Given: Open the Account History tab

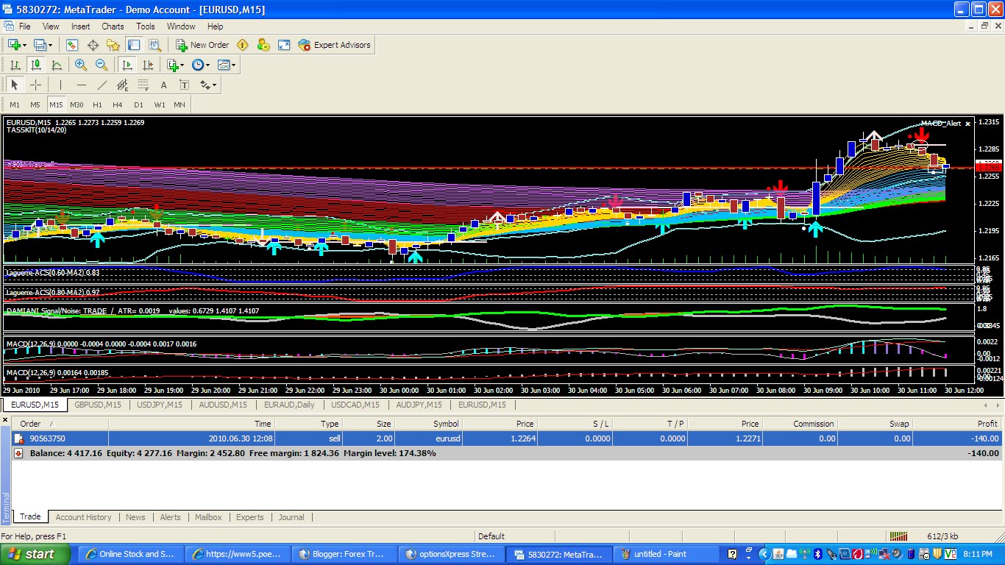Looking at the screenshot, I should click(83, 517).
